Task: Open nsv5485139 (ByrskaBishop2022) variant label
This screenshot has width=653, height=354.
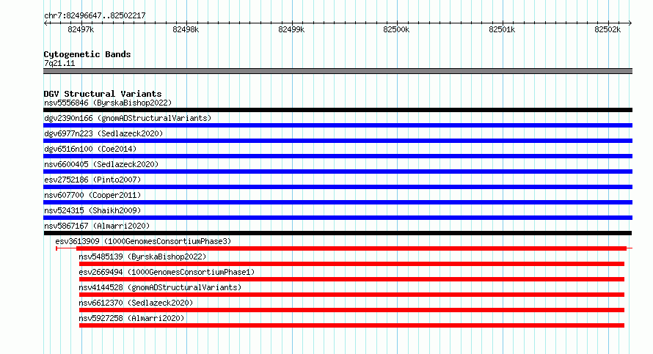Action: click(142, 257)
